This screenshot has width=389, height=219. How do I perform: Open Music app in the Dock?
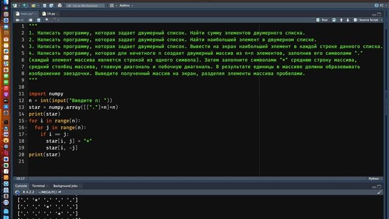6,88
